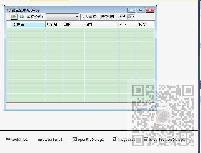The width and height of the screenshot is (201, 153).
Task: Select the 大小 column header
Action: 127,24
